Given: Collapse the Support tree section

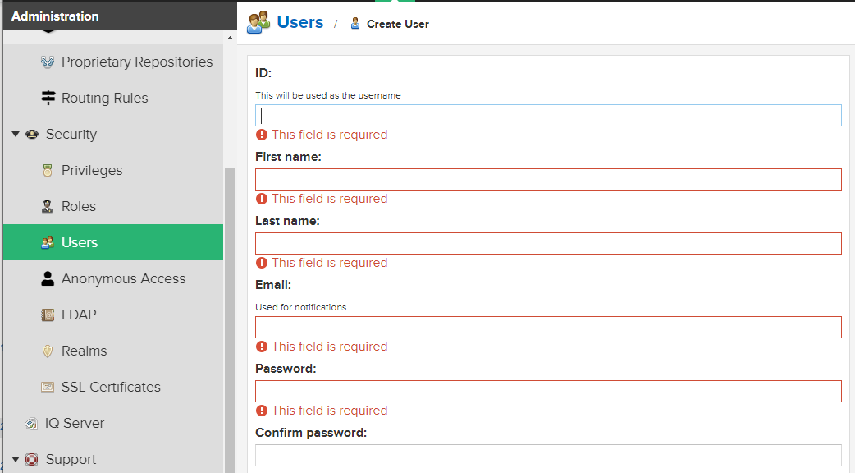Looking at the screenshot, I should pyautogui.click(x=16, y=459).
